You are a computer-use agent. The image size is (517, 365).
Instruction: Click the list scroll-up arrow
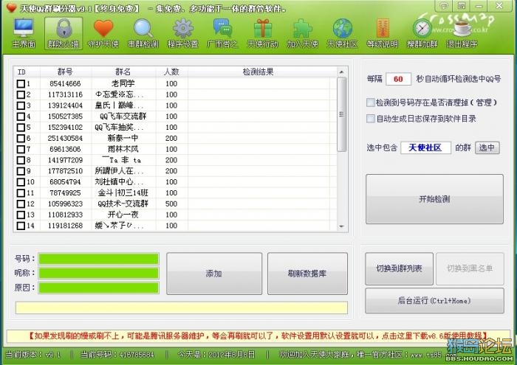click(341, 72)
